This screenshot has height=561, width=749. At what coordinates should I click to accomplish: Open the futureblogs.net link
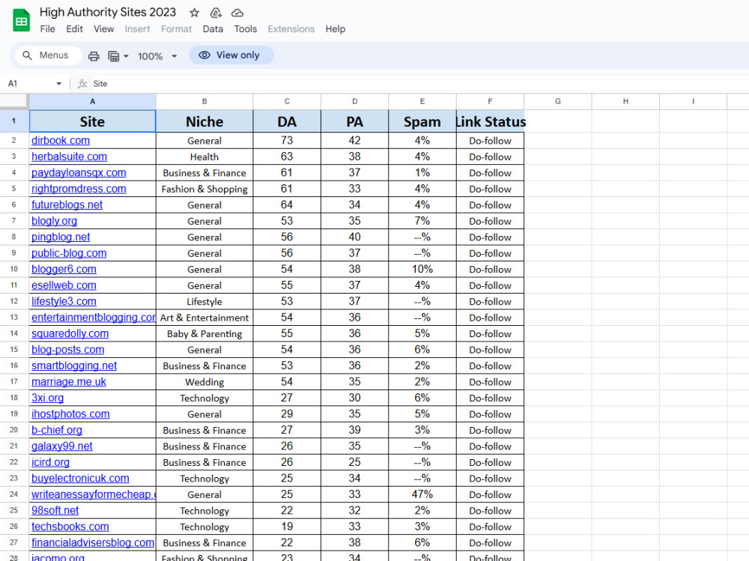point(67,205)
